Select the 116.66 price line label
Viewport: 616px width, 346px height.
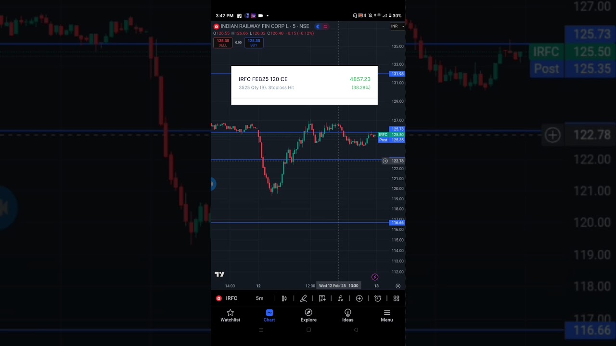click(398, 223)
